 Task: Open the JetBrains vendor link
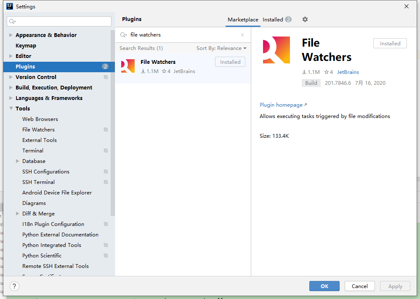[x=348, y=72]
